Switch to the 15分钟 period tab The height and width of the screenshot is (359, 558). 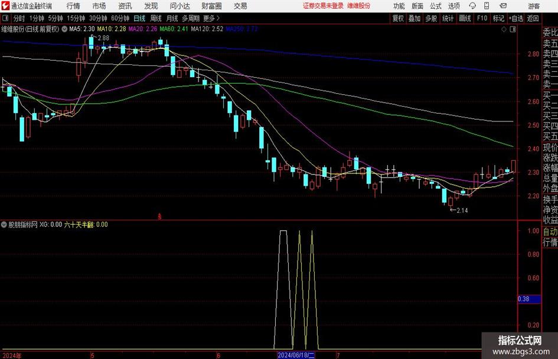(76, 18)
